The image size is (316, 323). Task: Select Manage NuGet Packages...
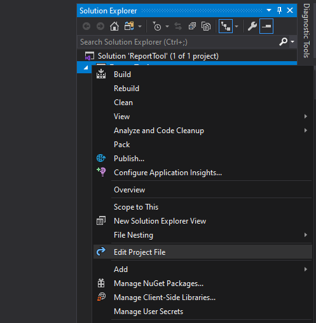[x=159, y=284]
